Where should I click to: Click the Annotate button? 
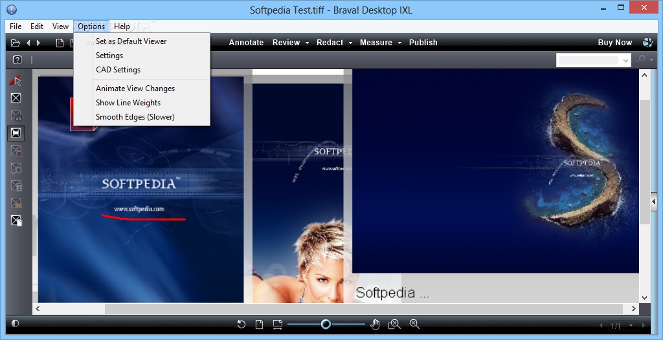246,43
